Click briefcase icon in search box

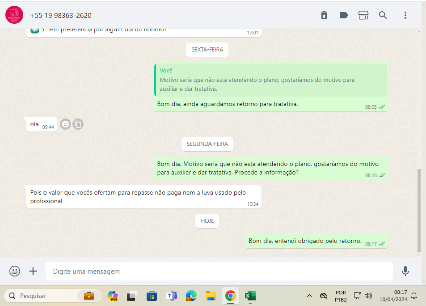click(x=89, y=296)
